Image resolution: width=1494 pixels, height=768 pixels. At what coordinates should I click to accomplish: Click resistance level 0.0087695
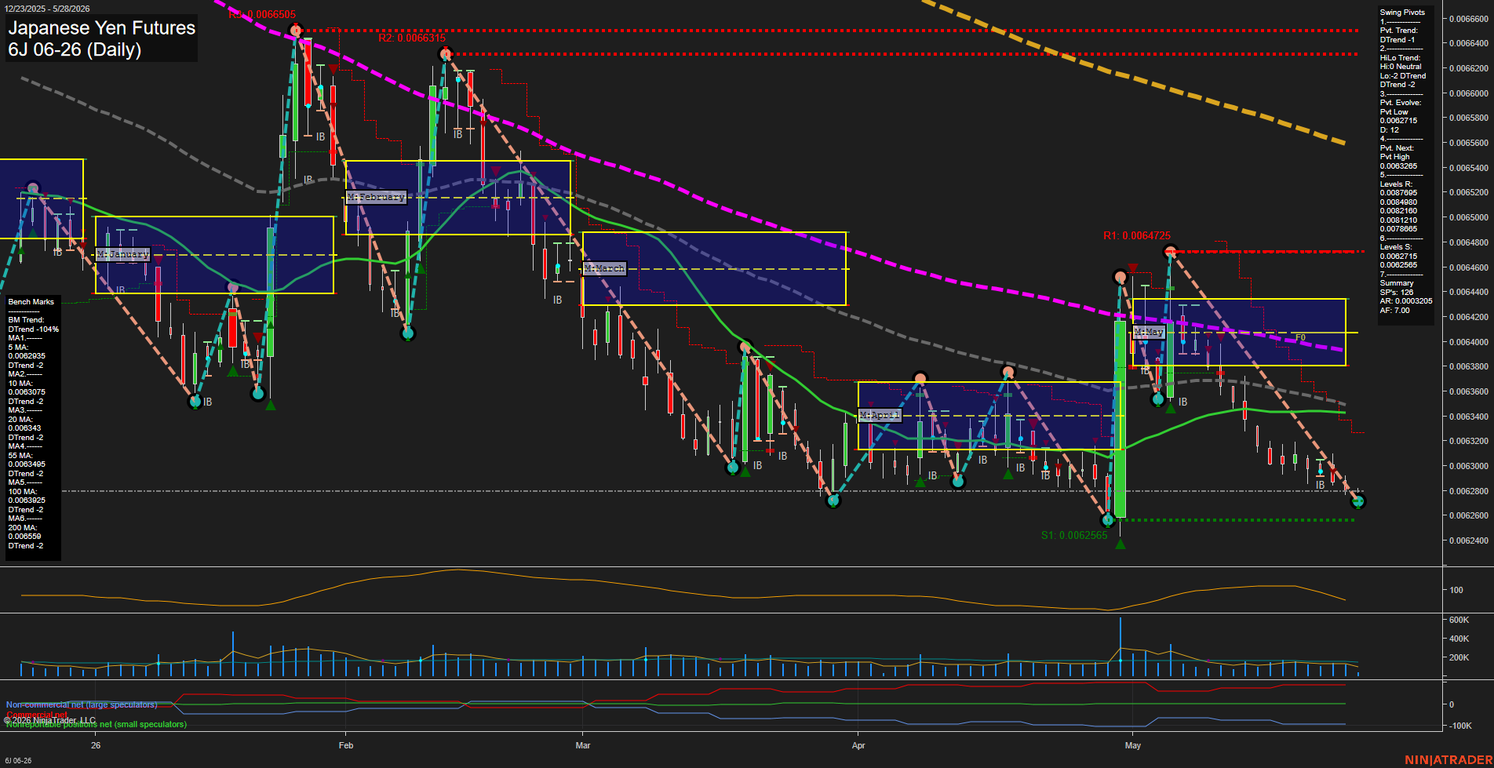pos(1399,193)
